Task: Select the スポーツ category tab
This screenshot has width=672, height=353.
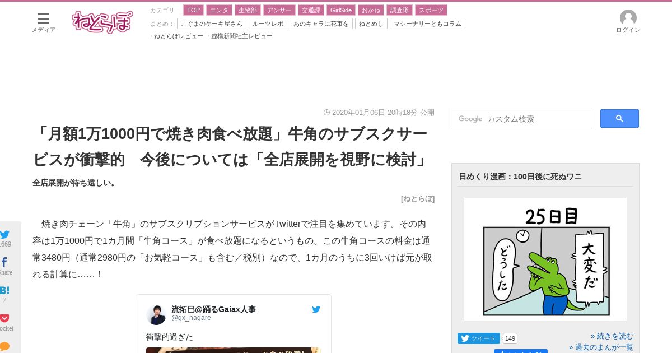Action: pos(431,10)
